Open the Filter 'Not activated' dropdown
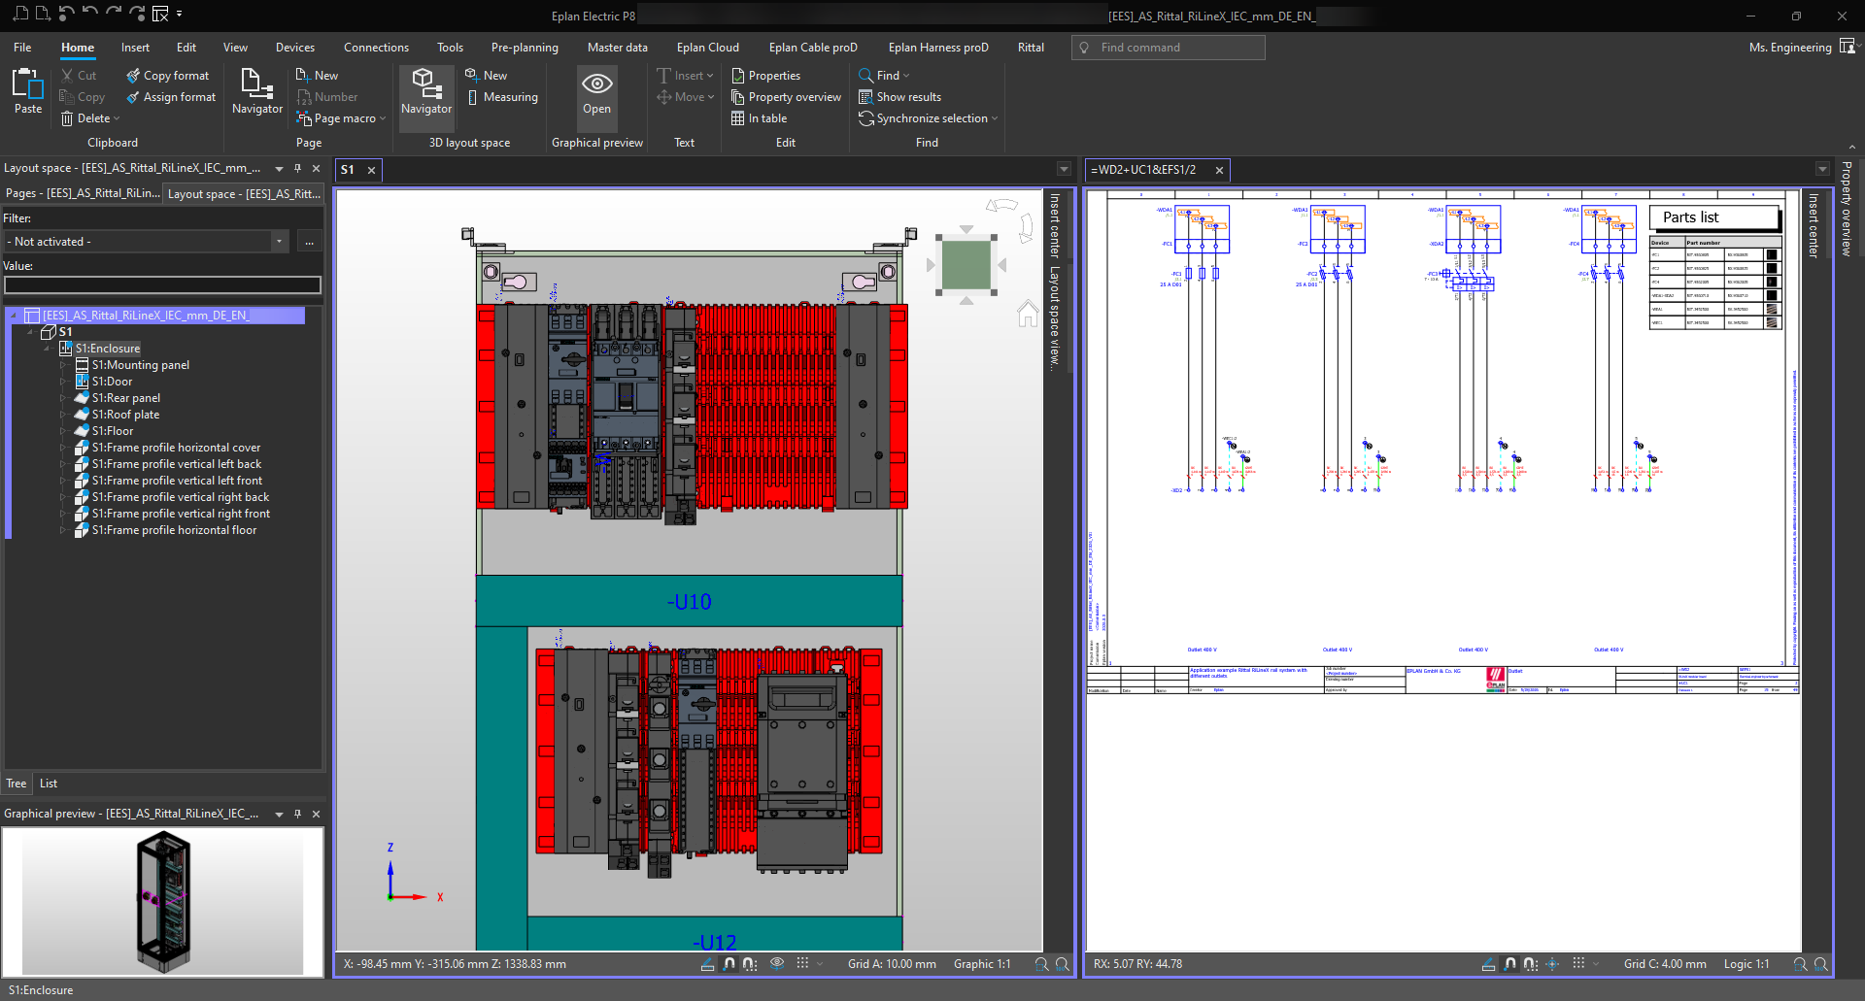1865x1001 pixels. click(x=280, y=242)
